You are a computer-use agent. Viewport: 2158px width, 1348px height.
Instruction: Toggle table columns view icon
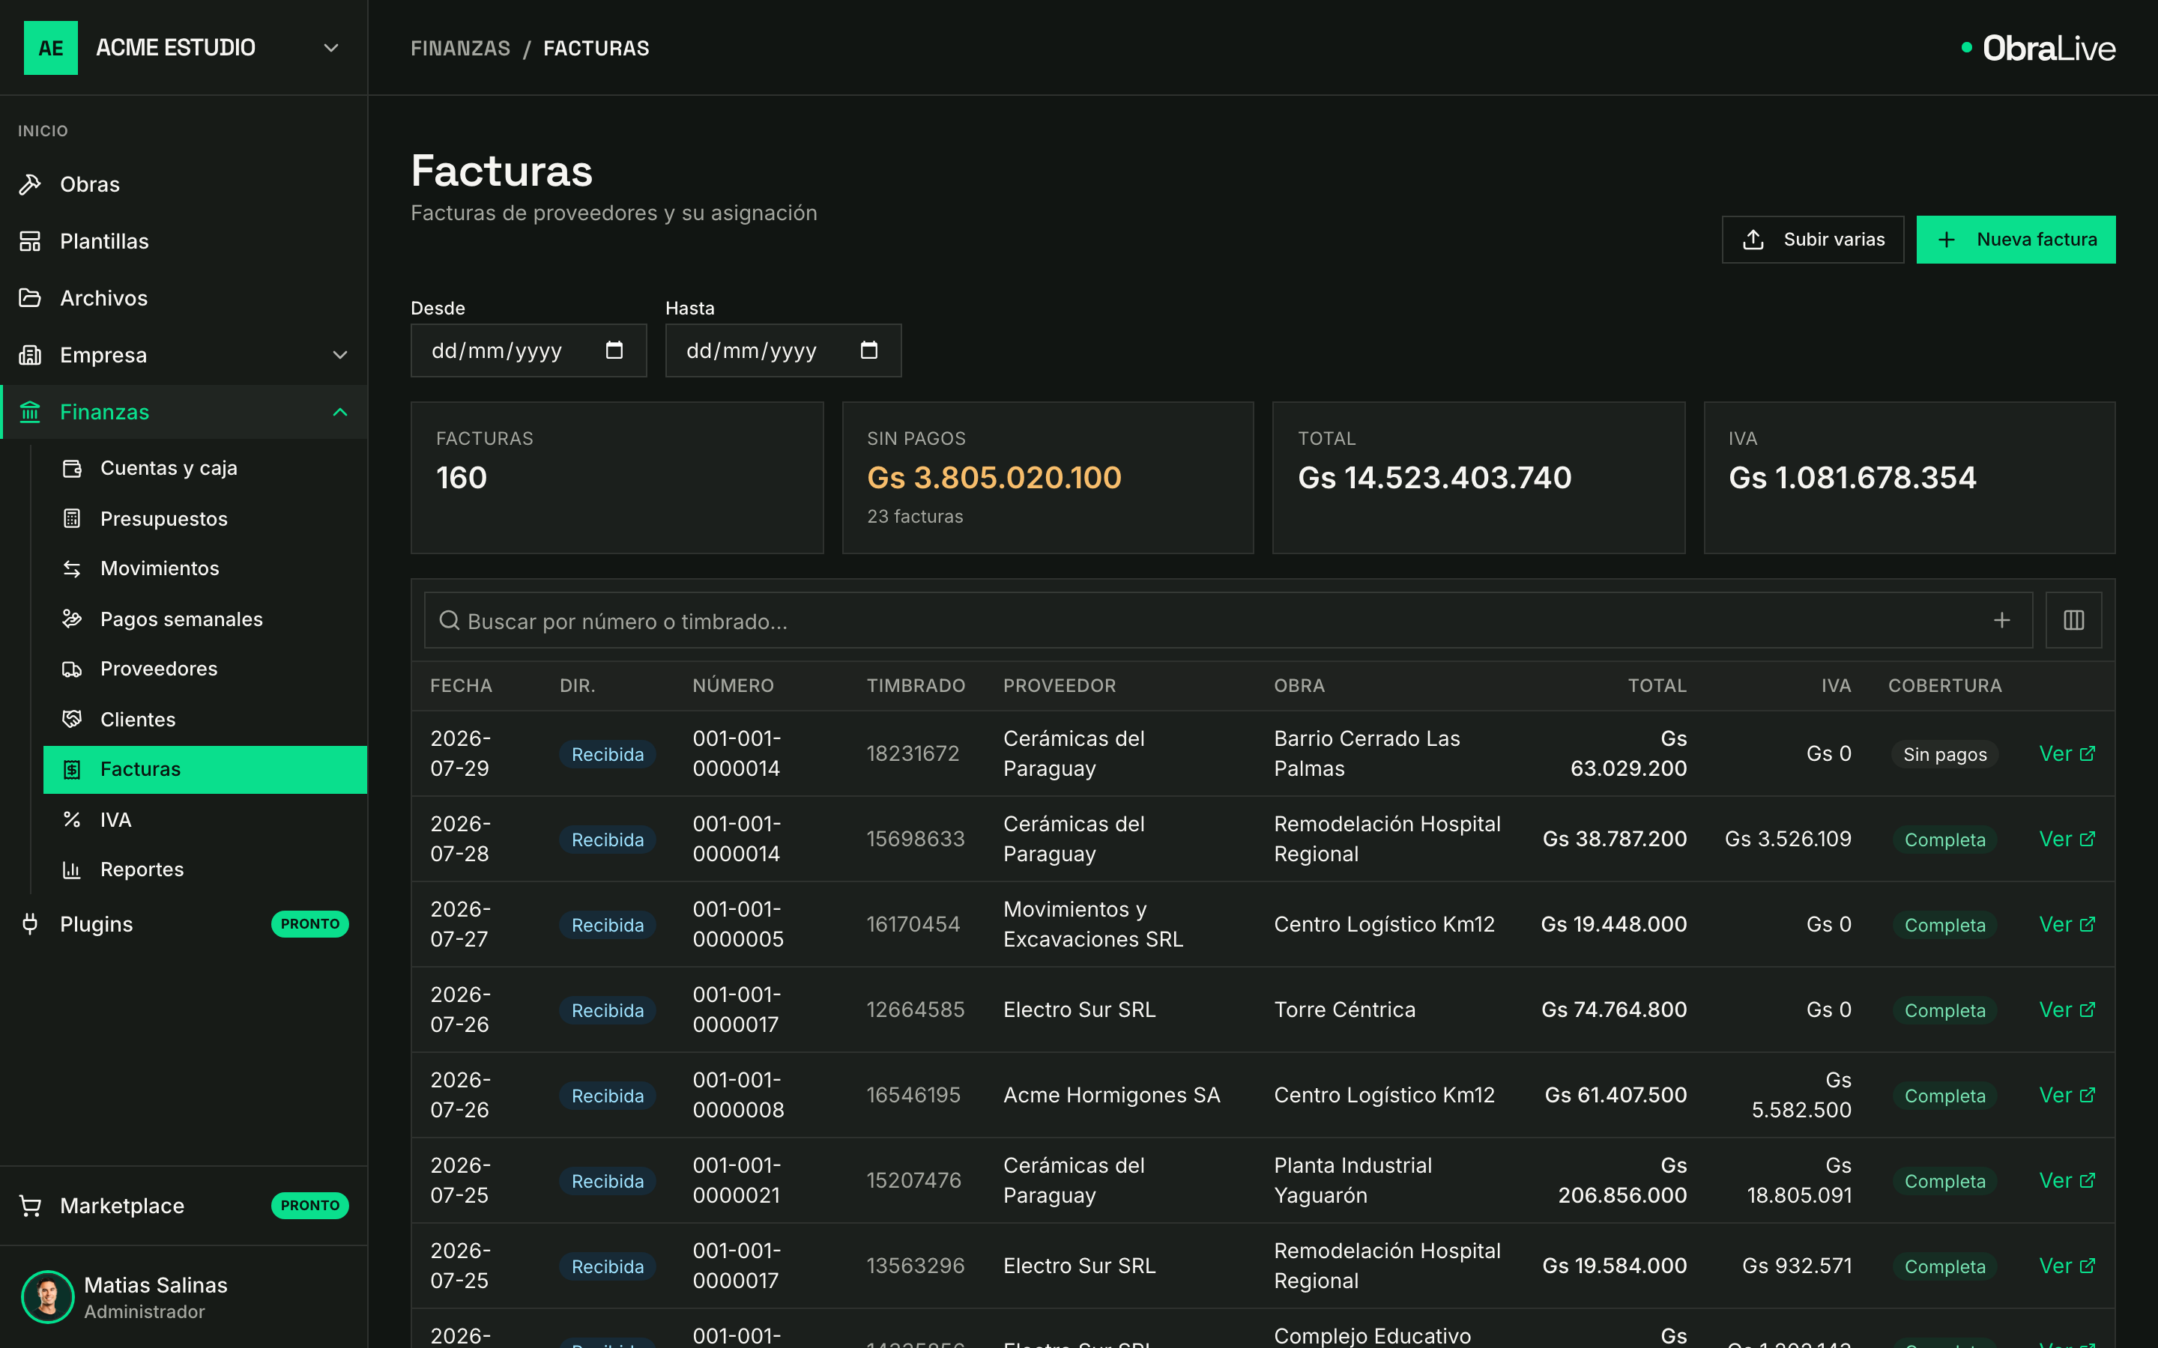[x=2073, y=619]
